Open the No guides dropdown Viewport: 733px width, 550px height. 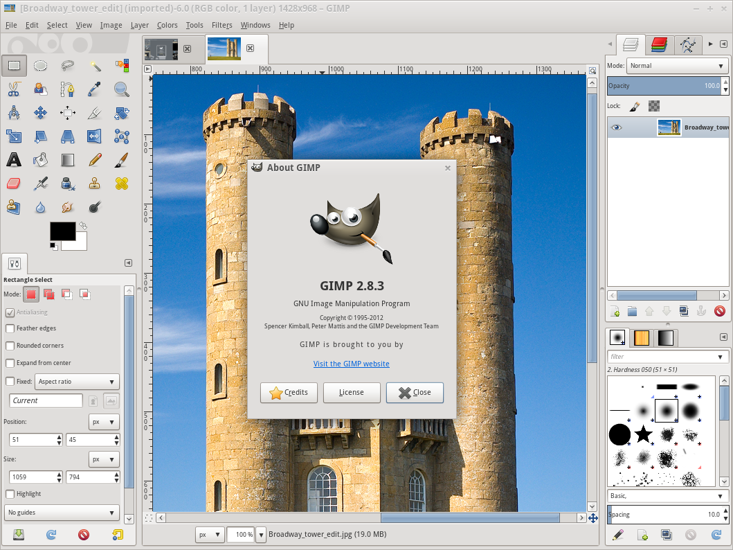[x=61, y=513]
